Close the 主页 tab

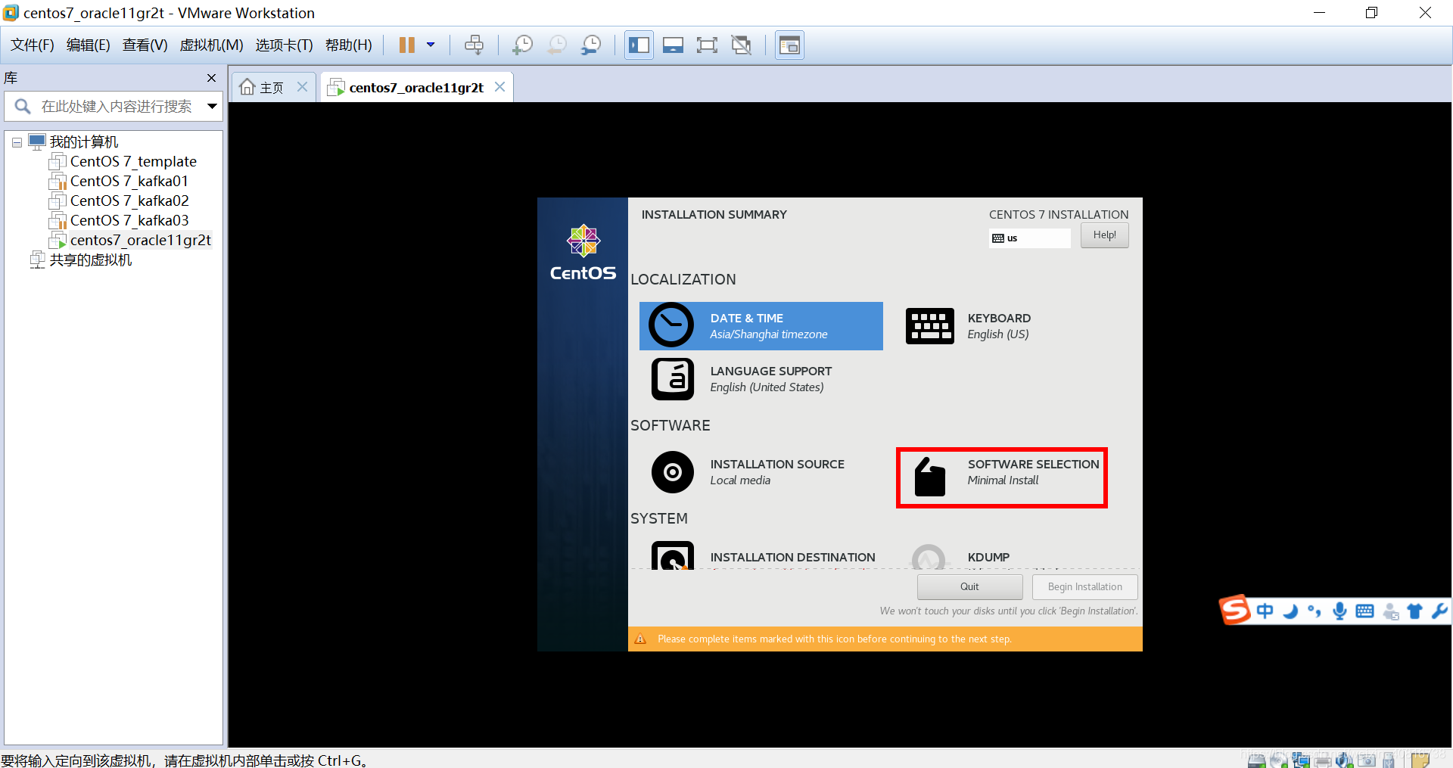pyautogui.click(x=302, y=87)
